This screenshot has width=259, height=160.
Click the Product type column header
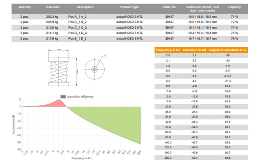point(129,7)
